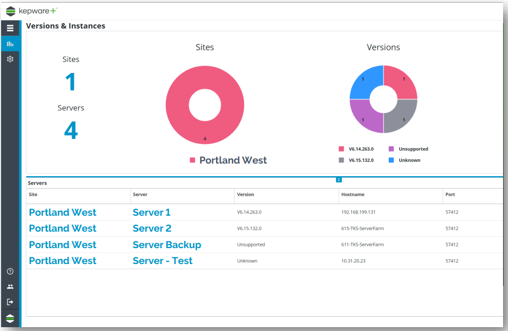Click the Kepware+ logo in the header
The height and width of the screenshot is (331, 508).
[32, 10]
